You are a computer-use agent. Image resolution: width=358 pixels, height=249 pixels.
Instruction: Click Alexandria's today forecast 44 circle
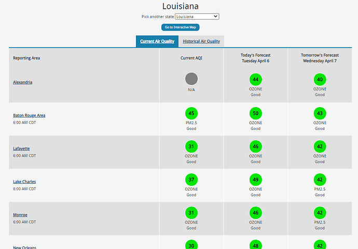(x=255, y=80)
